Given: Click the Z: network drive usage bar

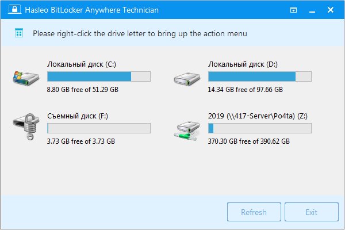Looking at the screenshot, I should pos(259,128).
